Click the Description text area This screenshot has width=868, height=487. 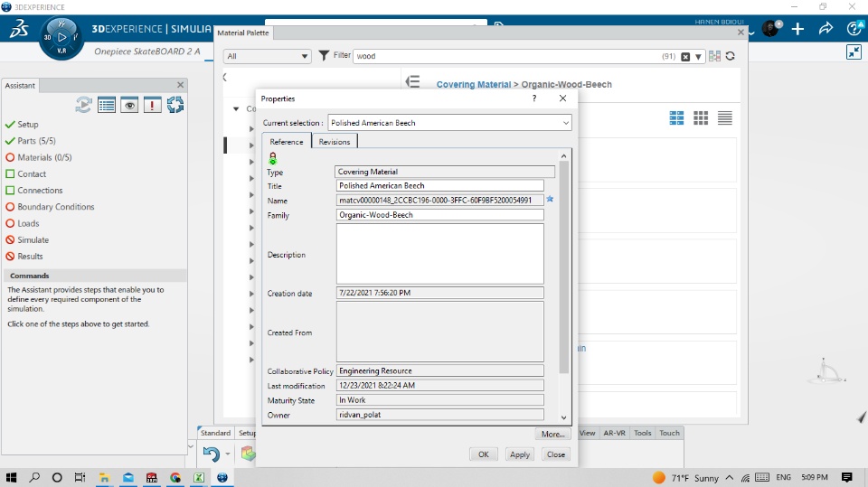[x=440, y=254]
